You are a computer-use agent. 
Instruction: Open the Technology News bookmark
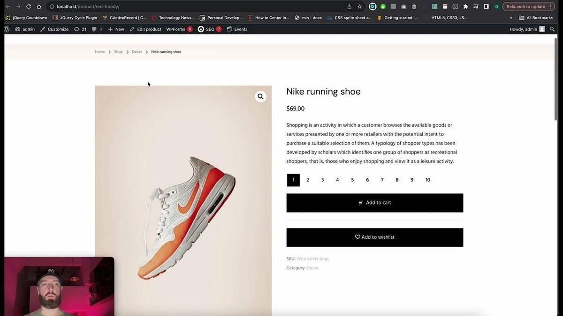[173, 18]
